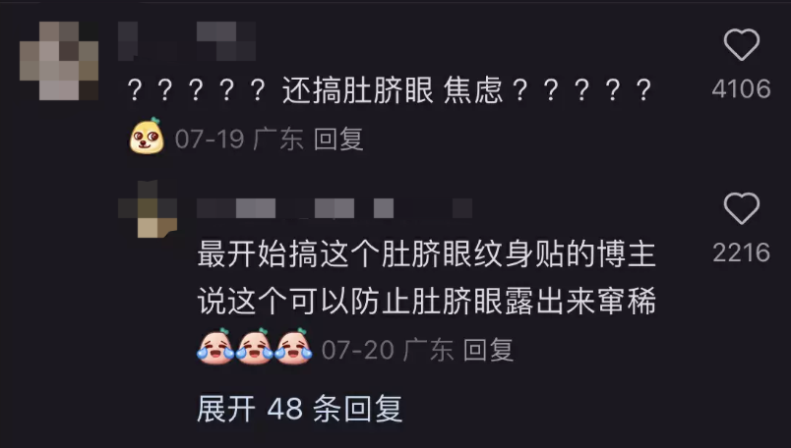791x448 pixels.
Task: Select reply line 最开始搞这个肚脐眼纹身贴的博主
Action: point(426,253)
